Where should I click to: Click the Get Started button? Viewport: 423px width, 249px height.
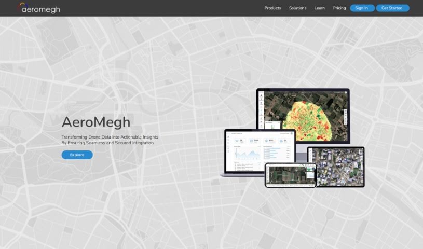click(x=392, y=8)
